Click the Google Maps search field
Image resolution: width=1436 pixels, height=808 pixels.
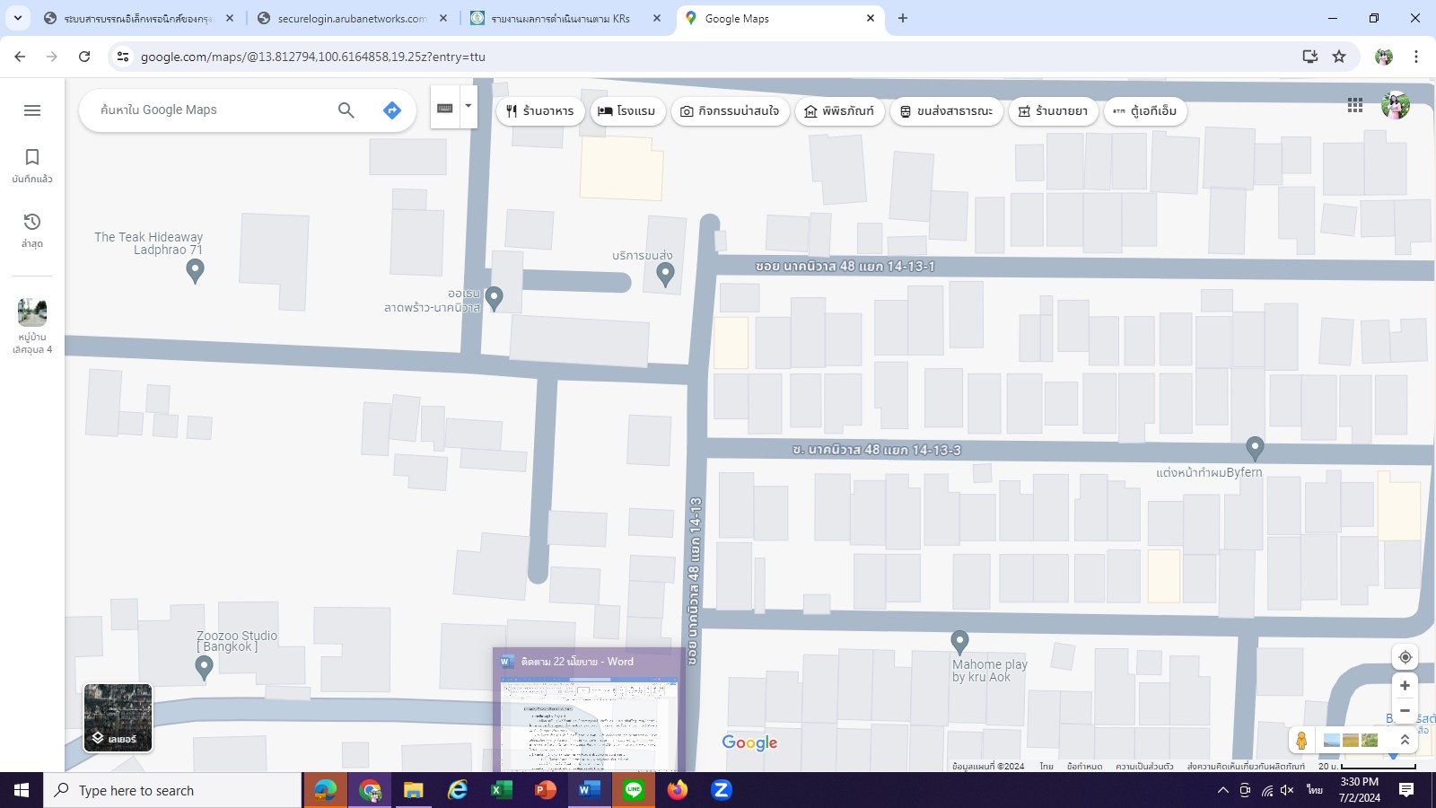(211, 110)
